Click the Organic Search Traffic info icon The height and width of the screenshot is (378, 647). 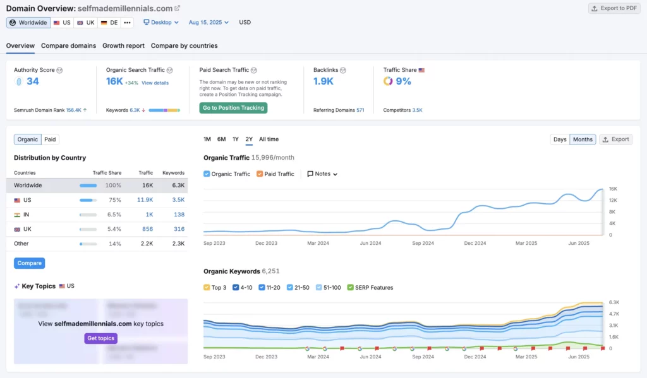tap(169, 70)
